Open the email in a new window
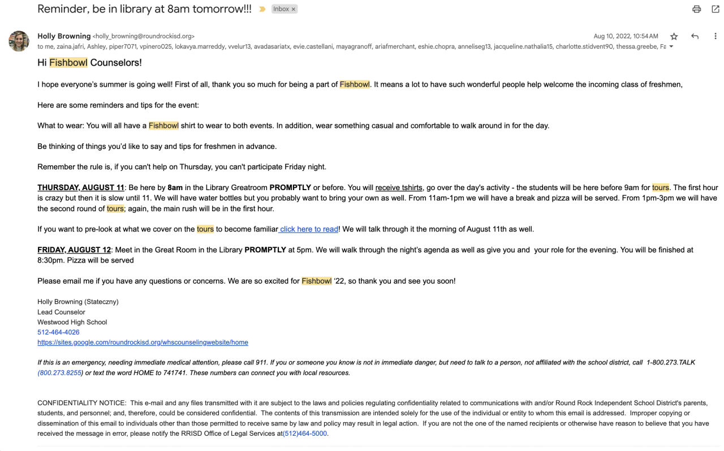724x451 pixels. pos(715,9)
